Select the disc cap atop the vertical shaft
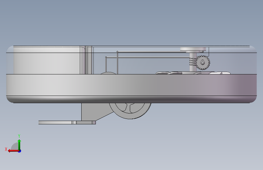Viewport: 263px width, 170px height. click(x=193, y=49)
